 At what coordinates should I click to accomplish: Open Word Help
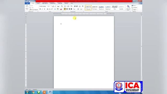pyautogui.click(x=141, y=3)
